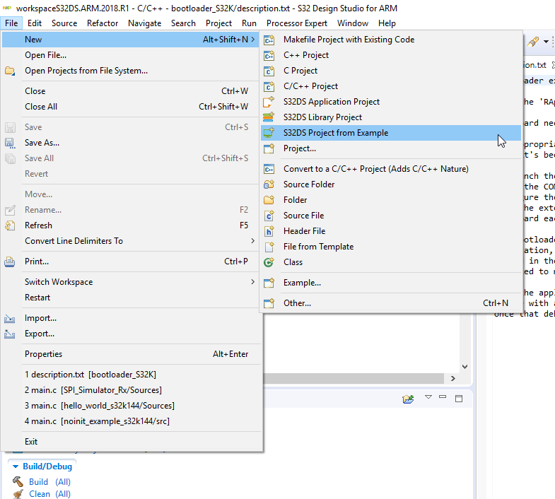Open recent file 1 description.txt

131,375
